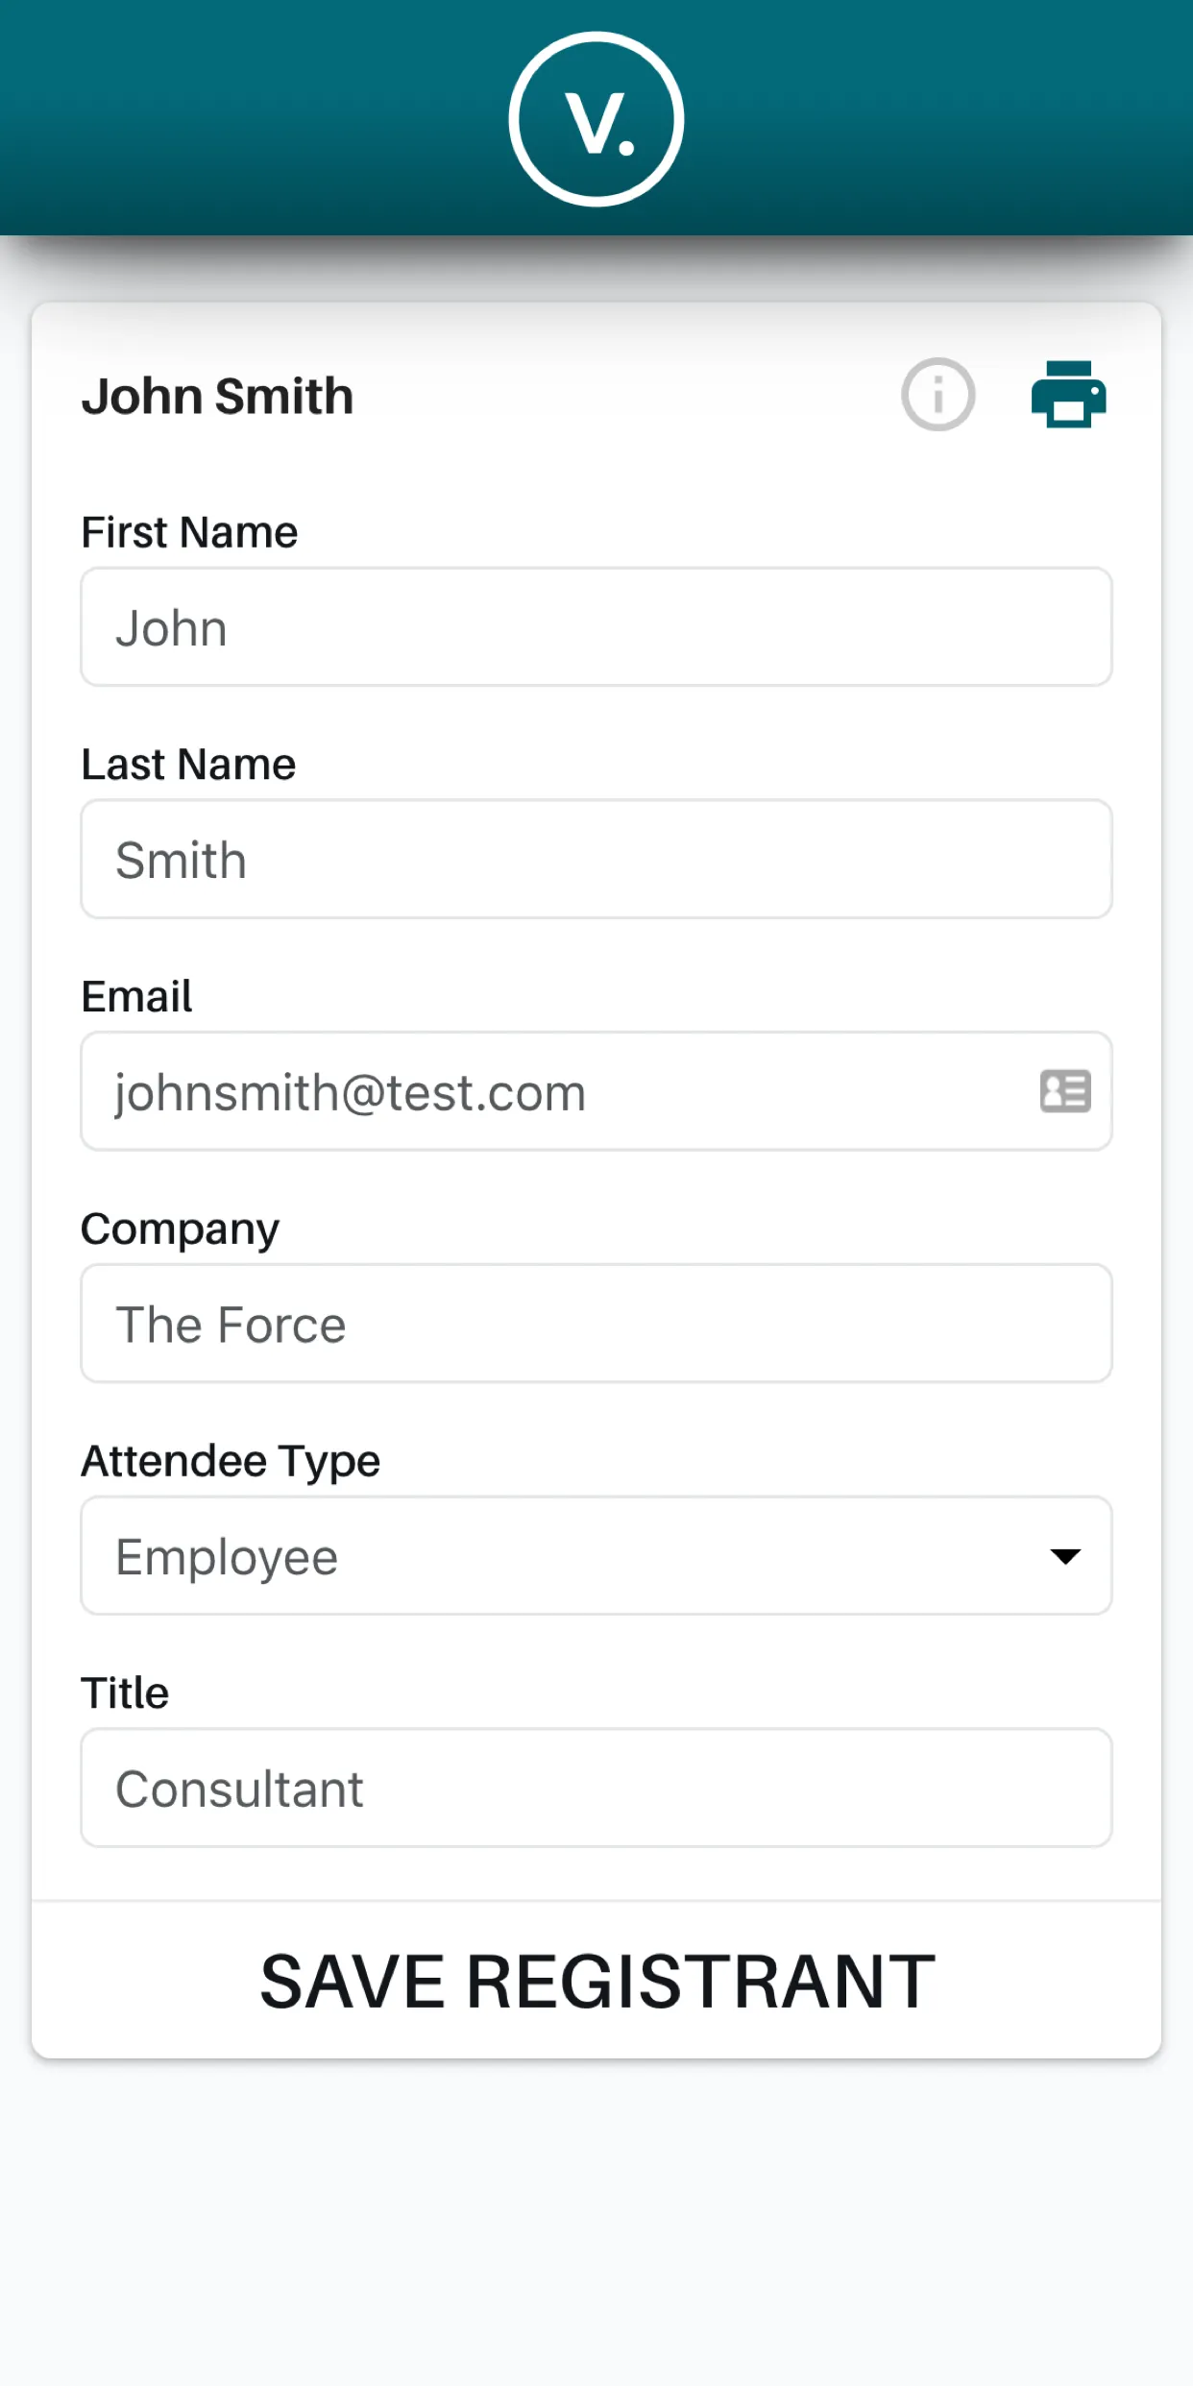Click the V. circle logo
The height and width of the screenshot is (2386, 1193).
[596, 119]
